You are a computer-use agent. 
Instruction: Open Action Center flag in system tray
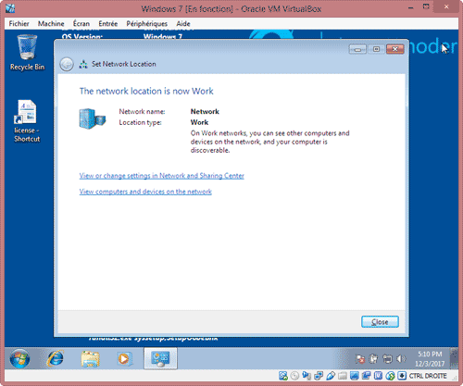360,359
